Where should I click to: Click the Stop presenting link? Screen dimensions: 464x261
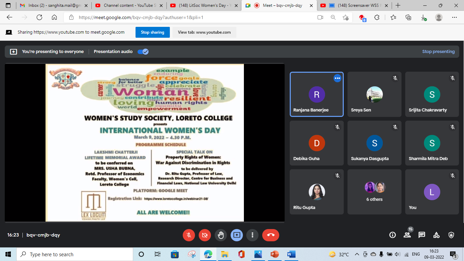point(438,52)
